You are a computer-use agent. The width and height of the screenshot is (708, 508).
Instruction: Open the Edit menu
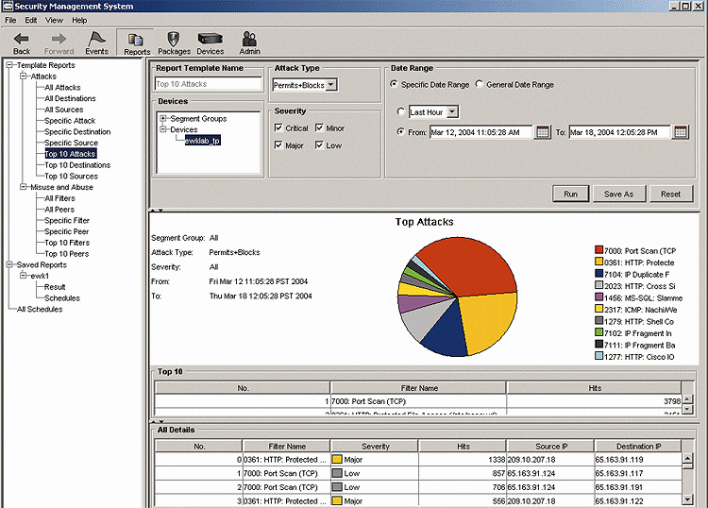[31, 20]
